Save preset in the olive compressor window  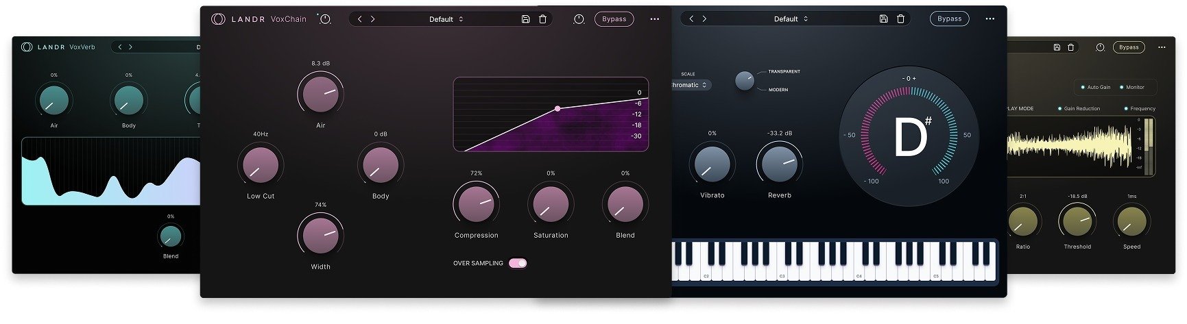(1057, 47)
